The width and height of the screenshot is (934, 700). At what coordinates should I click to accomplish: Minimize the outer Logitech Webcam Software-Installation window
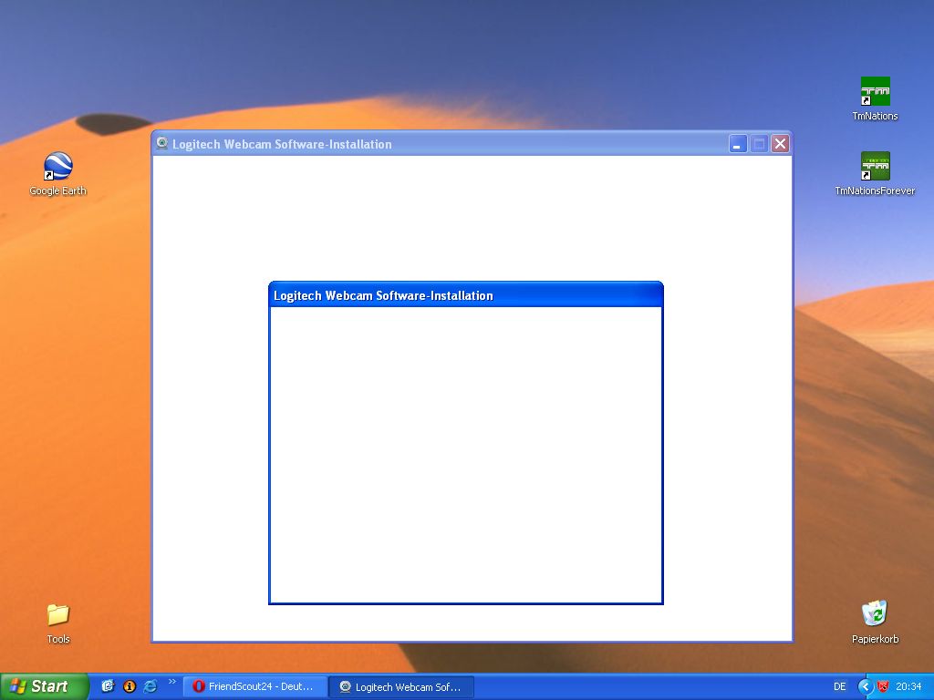click(737, 143)
